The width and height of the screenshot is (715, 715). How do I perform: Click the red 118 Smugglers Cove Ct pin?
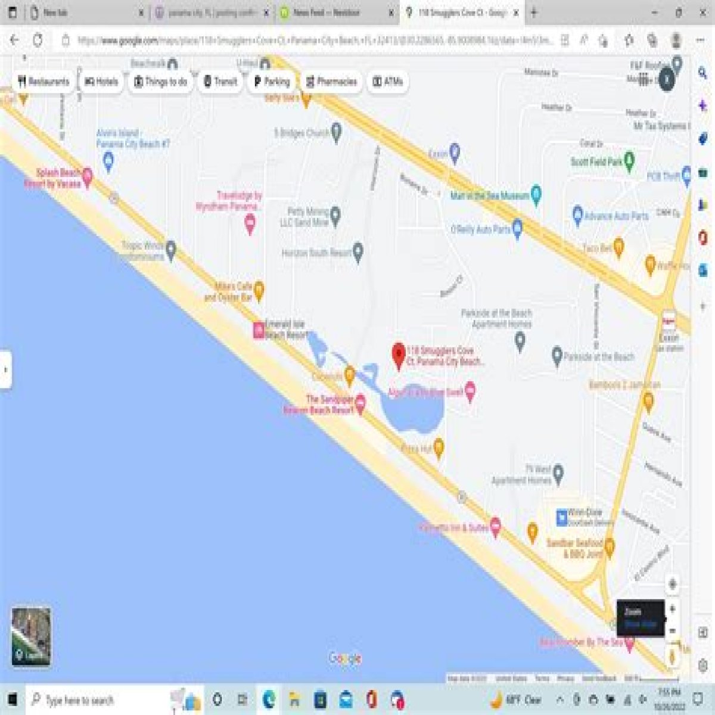pos(399,356)
